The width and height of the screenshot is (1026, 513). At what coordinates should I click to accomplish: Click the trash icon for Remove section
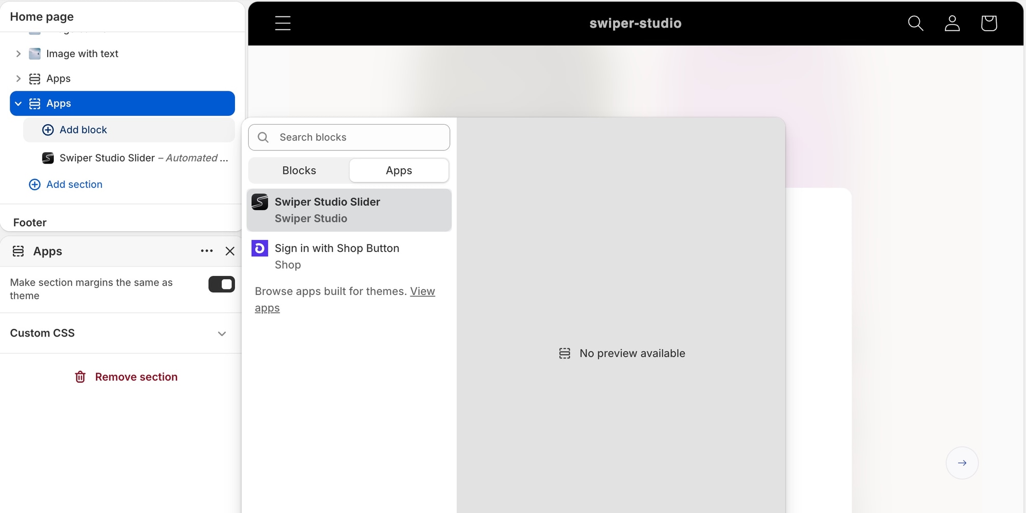pos(81,377)
